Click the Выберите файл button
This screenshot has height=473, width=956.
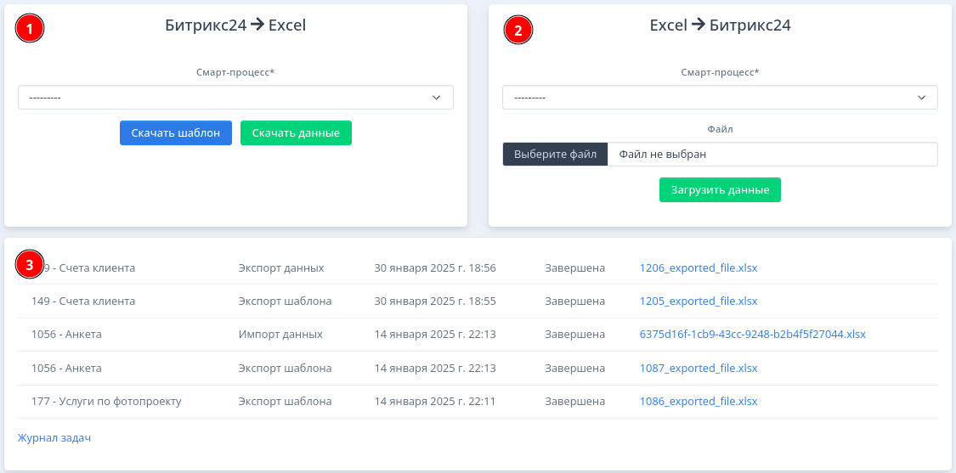pyautogui.click(x=555, y=155)
